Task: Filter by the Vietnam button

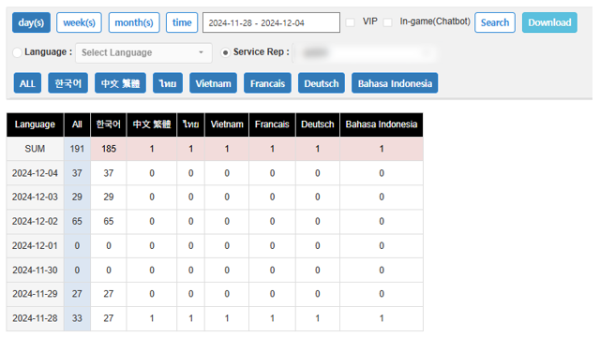Action: pos(213,83)
